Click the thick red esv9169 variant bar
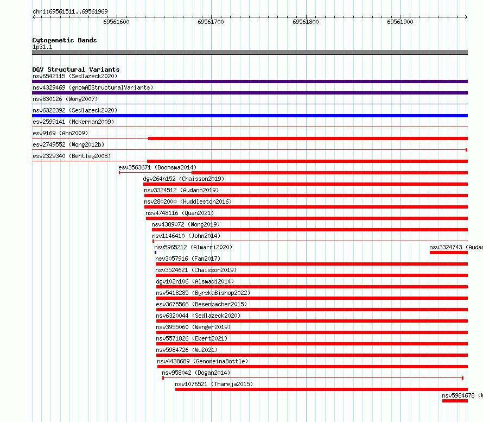This screenshot has height=422, width=483. click(308, 138)
